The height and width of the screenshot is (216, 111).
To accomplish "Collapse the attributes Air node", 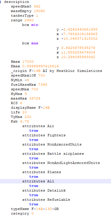I will point(38,126).
